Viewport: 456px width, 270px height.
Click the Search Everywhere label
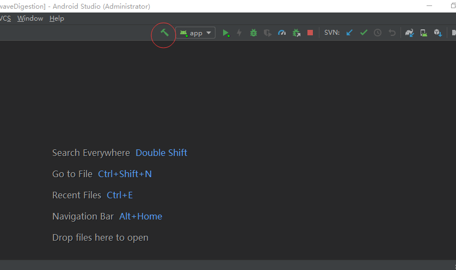point(91,153)
